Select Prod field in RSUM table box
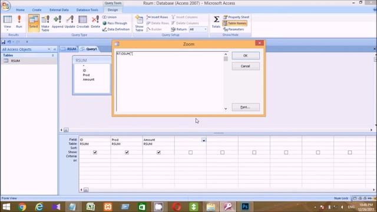377x212 pixels. pyautogui.click(x=86, y=75)
